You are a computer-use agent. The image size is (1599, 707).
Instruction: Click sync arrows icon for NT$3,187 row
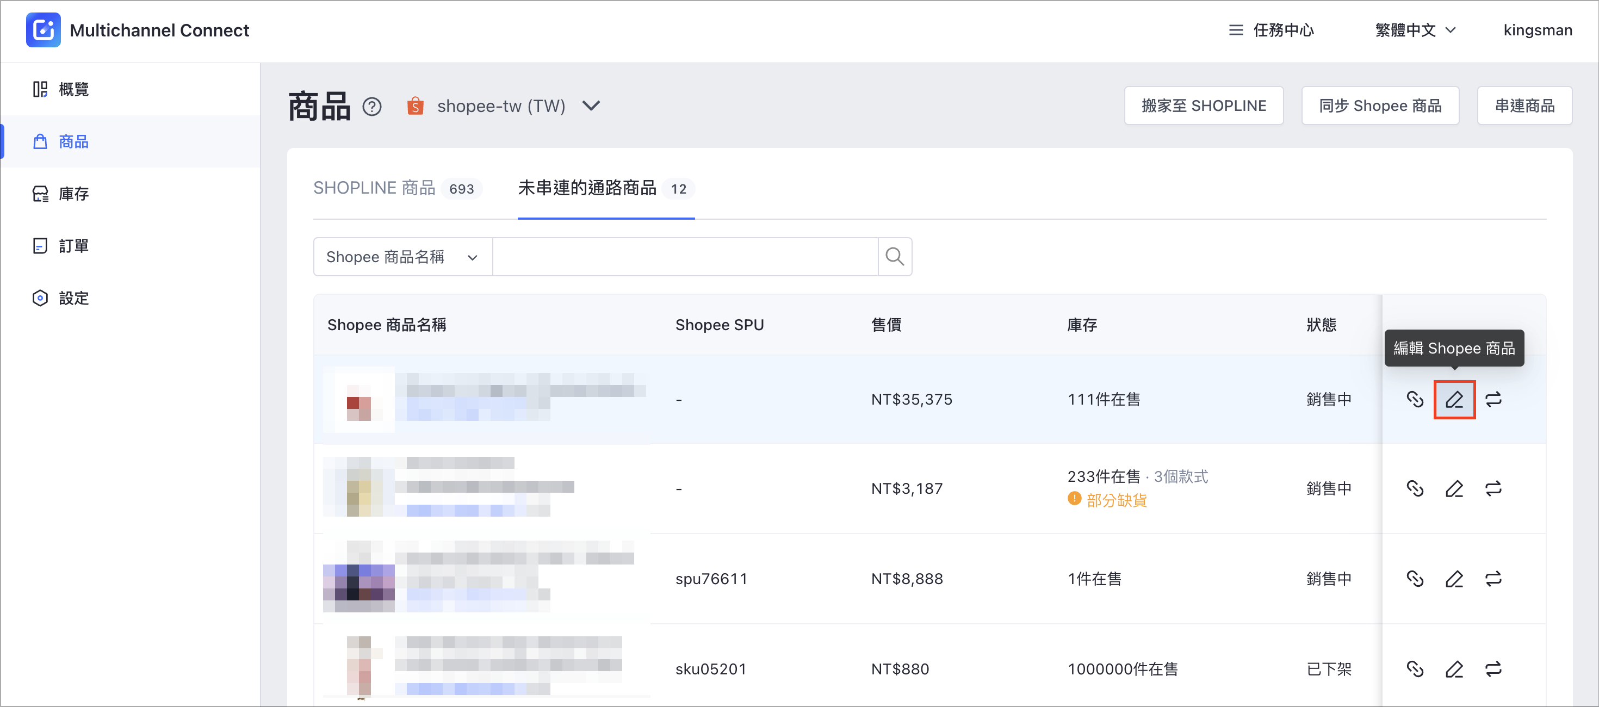pos(1493,489)
